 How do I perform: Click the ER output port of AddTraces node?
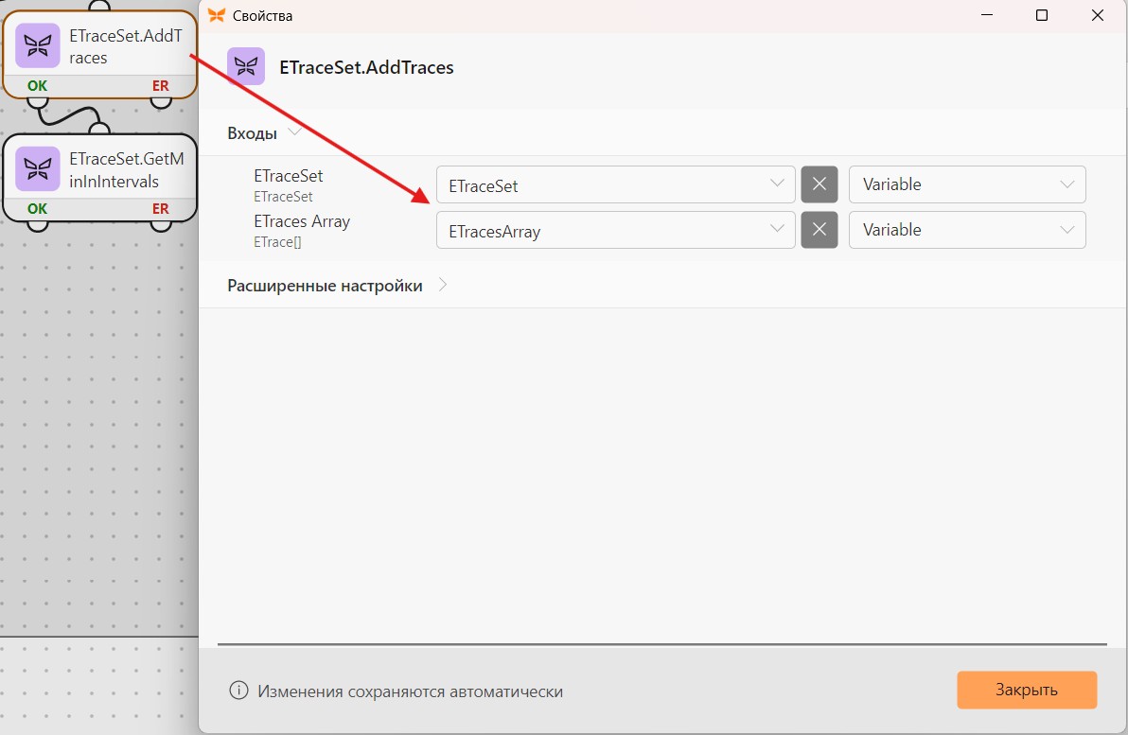(161, 100)
